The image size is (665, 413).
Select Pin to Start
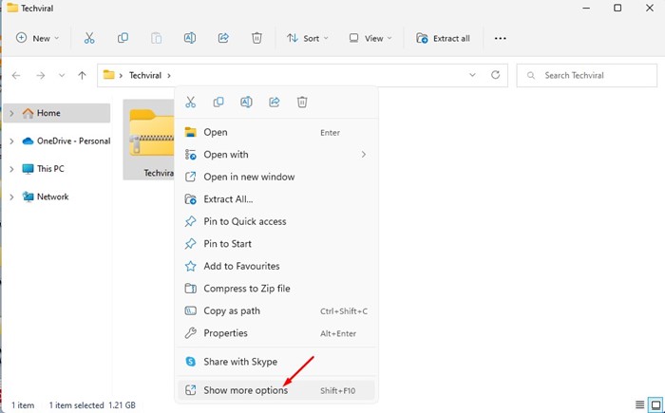[276, 244]
